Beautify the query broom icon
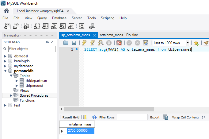This screenshot has height=139, width=209. click(x=206, y=43)
